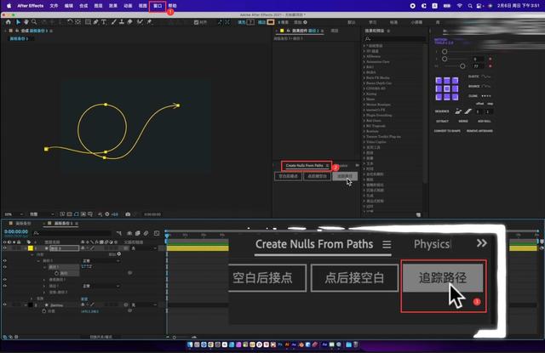
Task: Toggle timeline switches/modes button at bottom
Action: click(101, 337)
